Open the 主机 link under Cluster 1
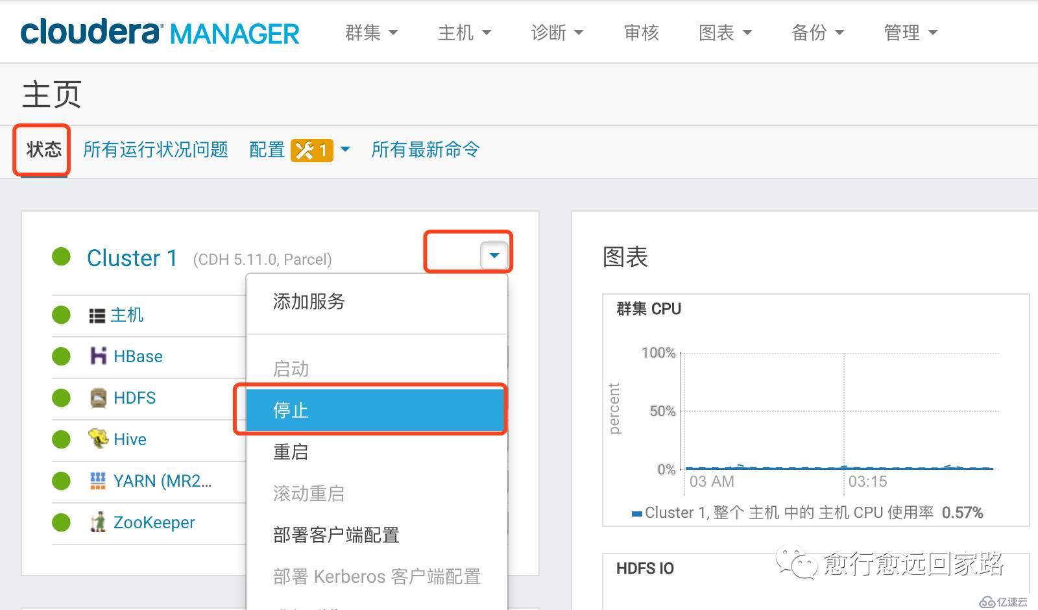 tap(127, 315)
